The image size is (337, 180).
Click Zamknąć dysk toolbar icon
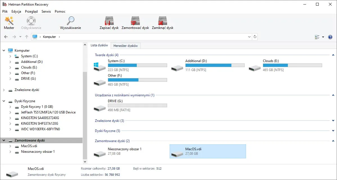(x=162, y=23)
